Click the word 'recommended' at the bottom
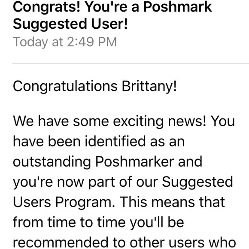Image resolution: width=249 pixels, height=249 pixels. [x=61, y=243]
